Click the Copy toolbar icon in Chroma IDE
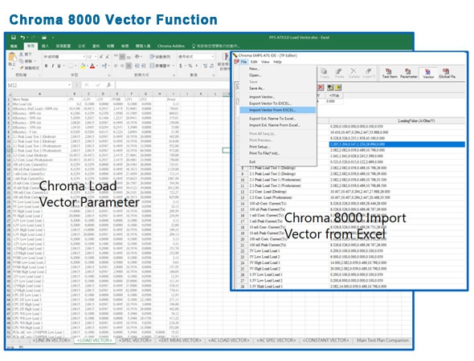The height and width of the screenshot is (361, 474). click(x=325, y=73)
